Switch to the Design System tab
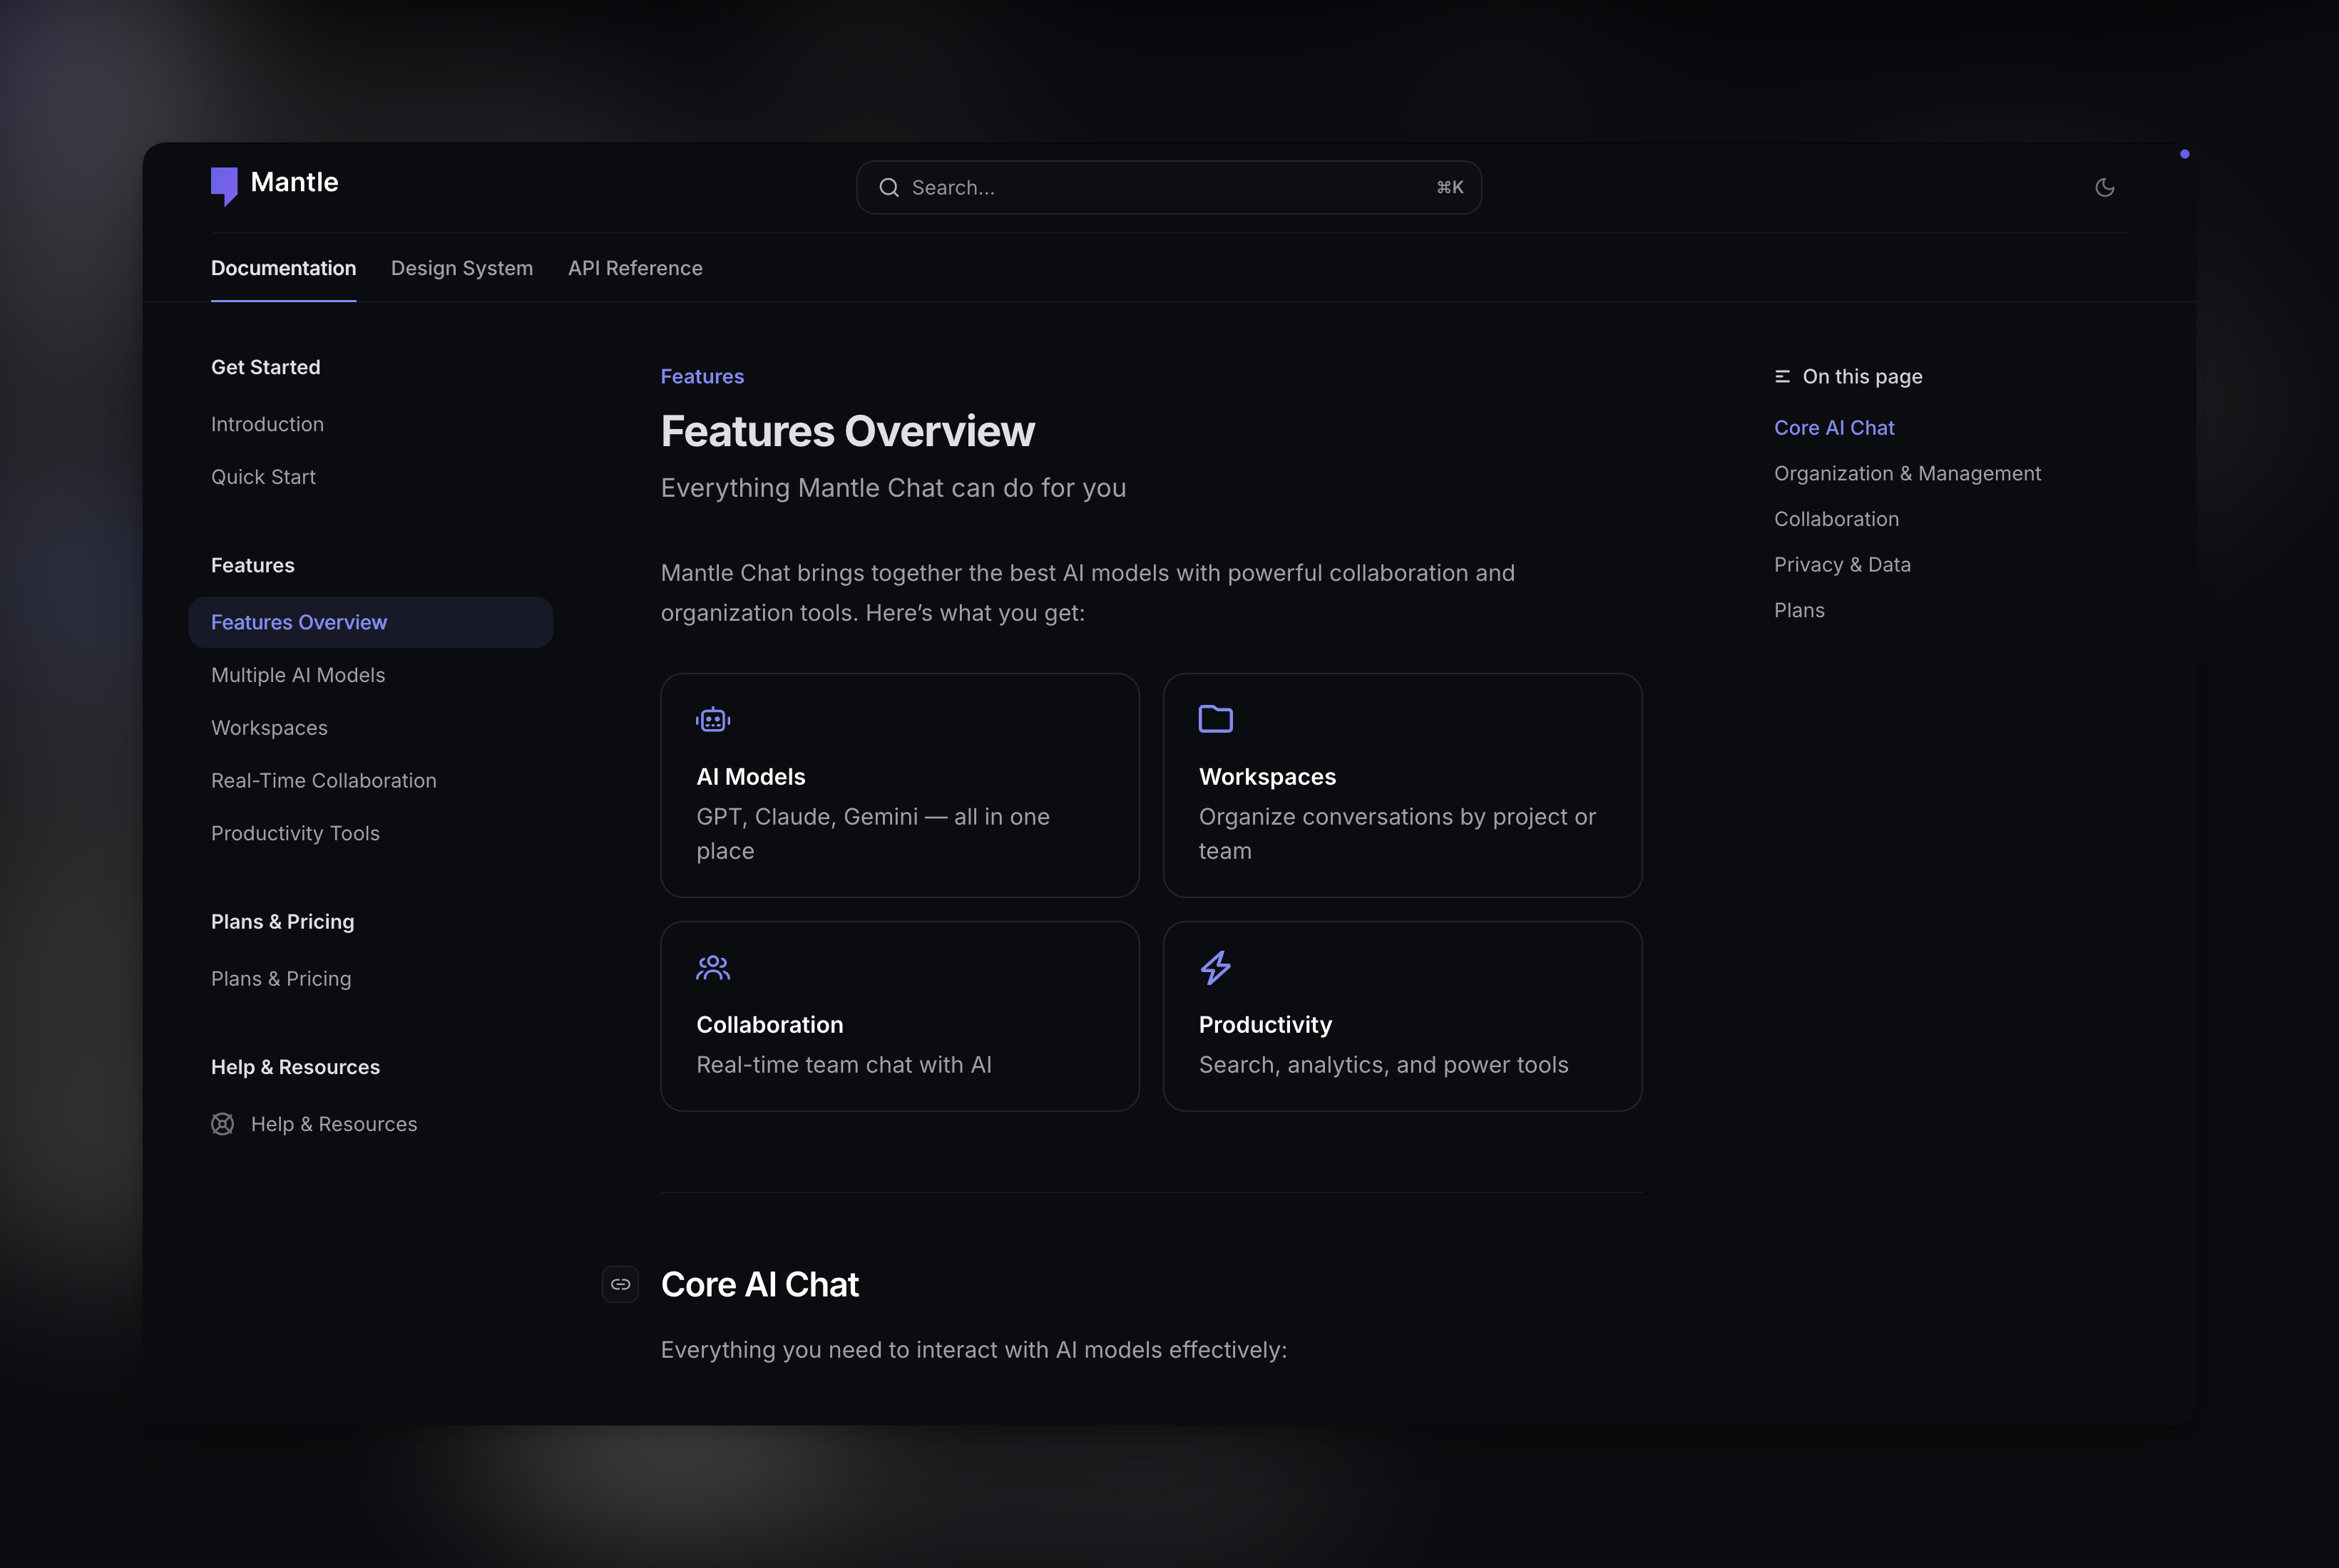 tap(462, 268)
